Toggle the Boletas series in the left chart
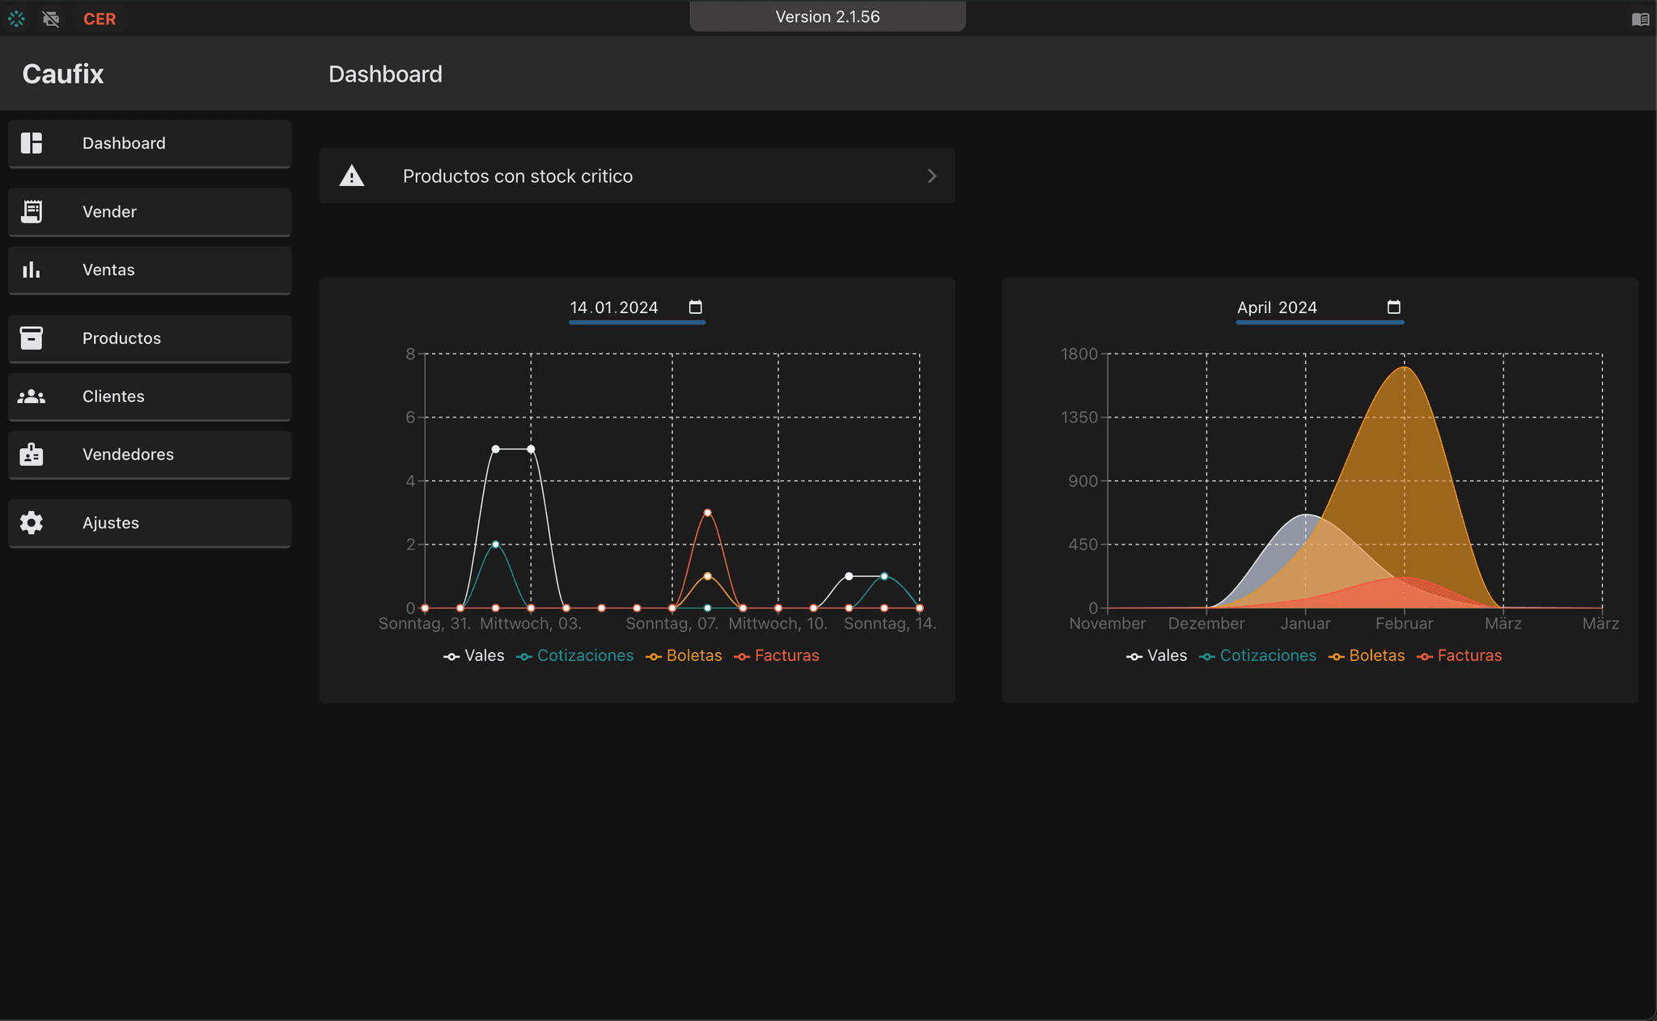The height and width of the screenshot is (1021, 1657). 684,655
